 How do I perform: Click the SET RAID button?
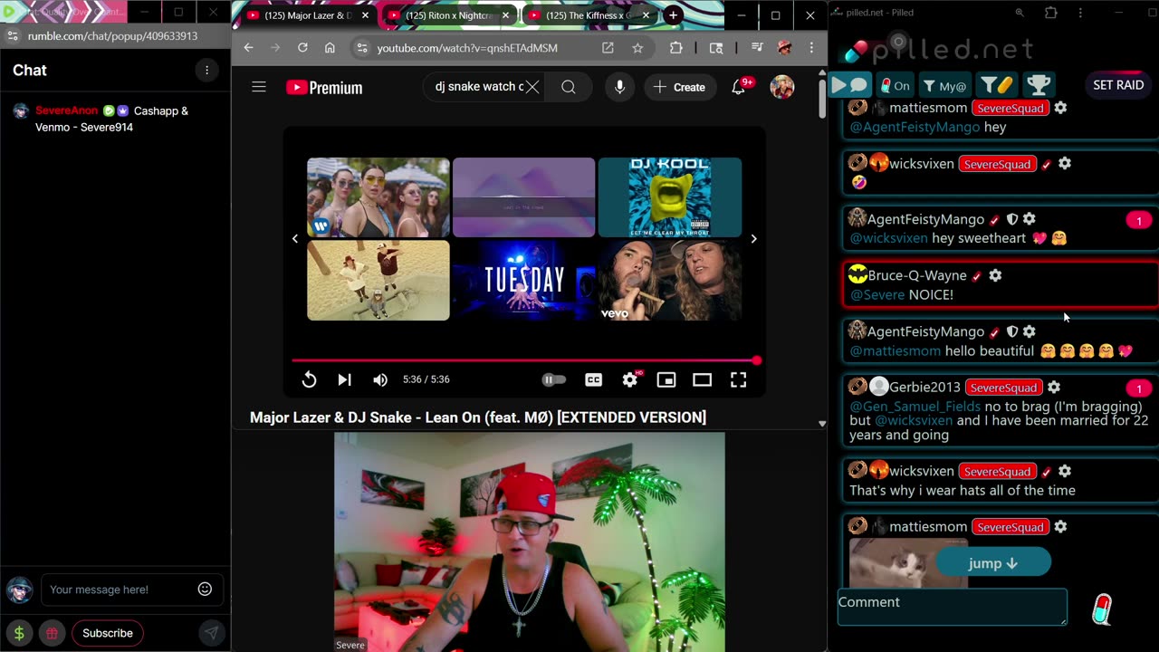tap(1118, 84)
